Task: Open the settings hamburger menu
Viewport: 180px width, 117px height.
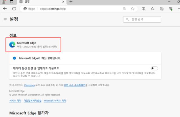Action: [x=5, y=19]
